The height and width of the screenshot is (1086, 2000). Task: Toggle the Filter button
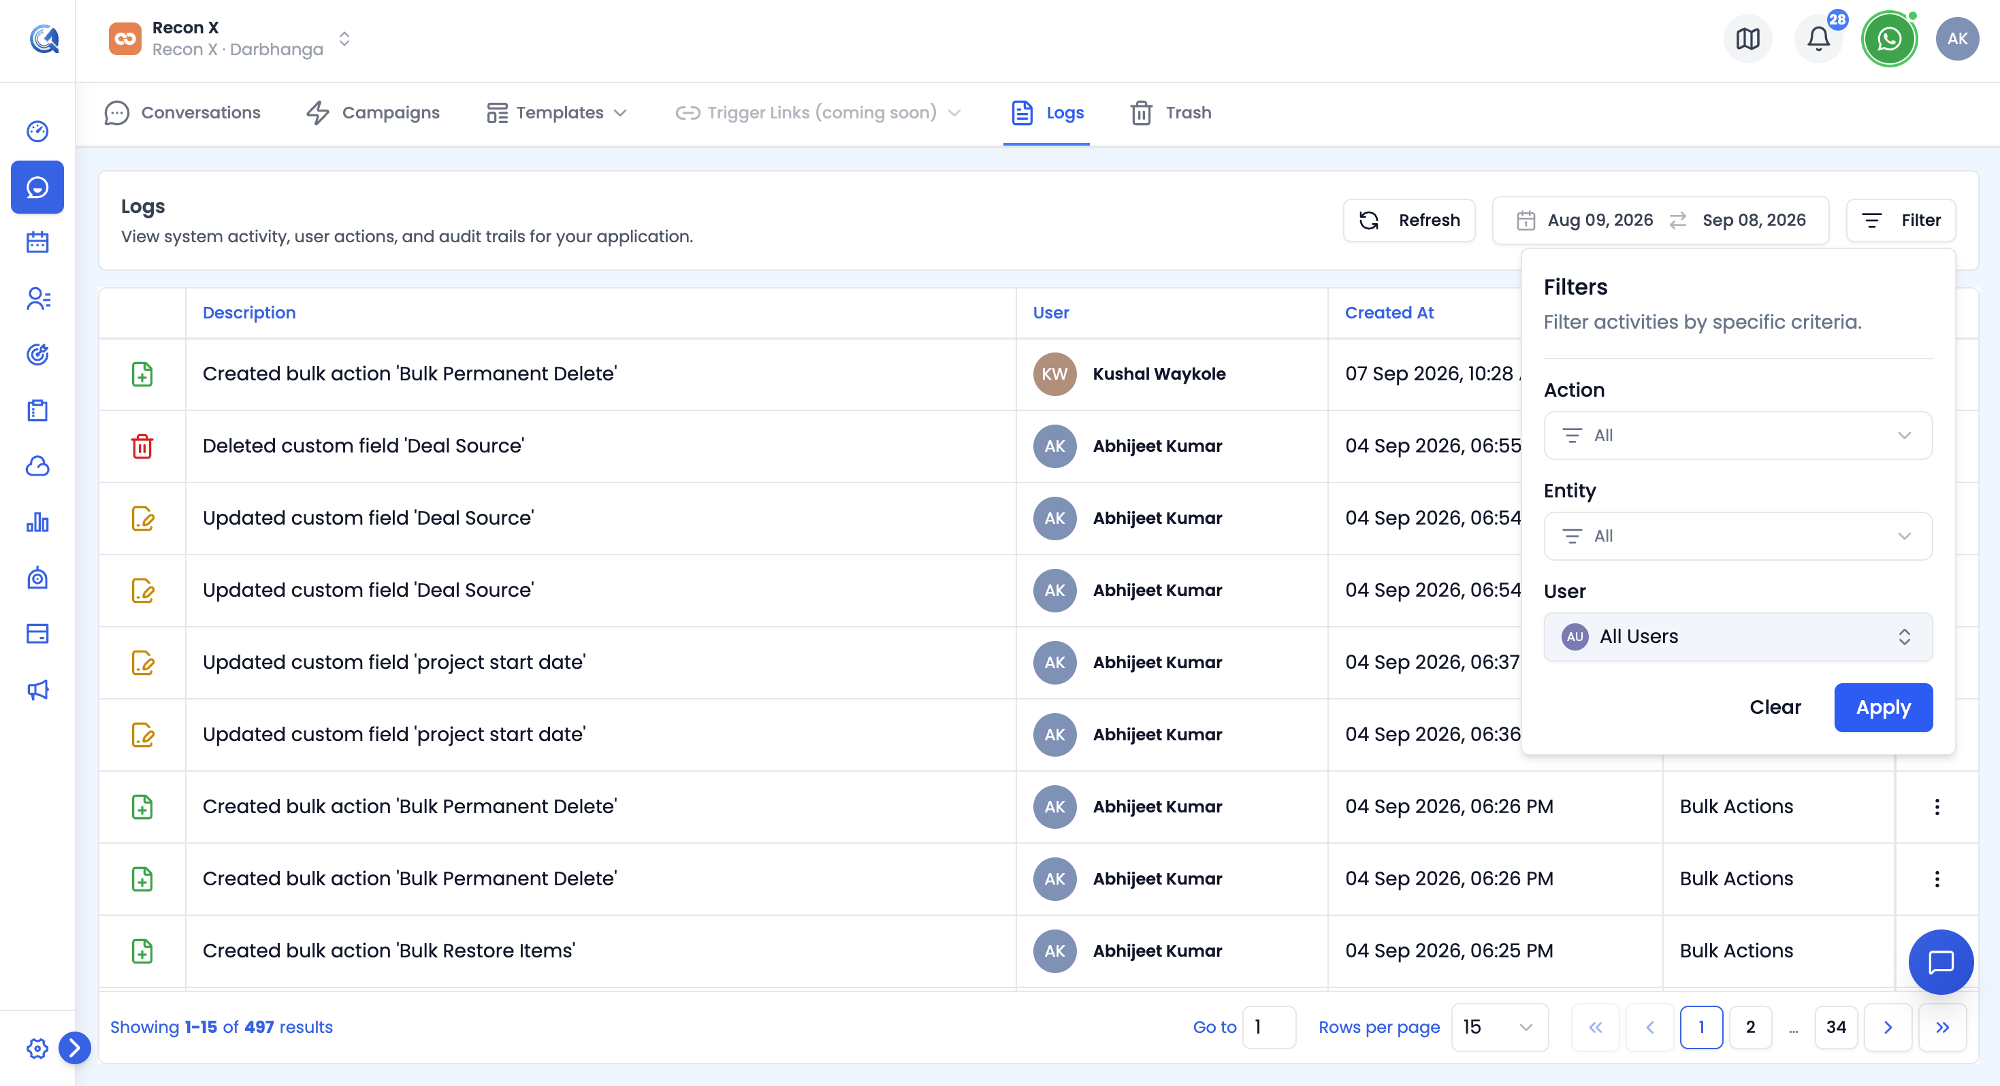(x=1901, y=220)
